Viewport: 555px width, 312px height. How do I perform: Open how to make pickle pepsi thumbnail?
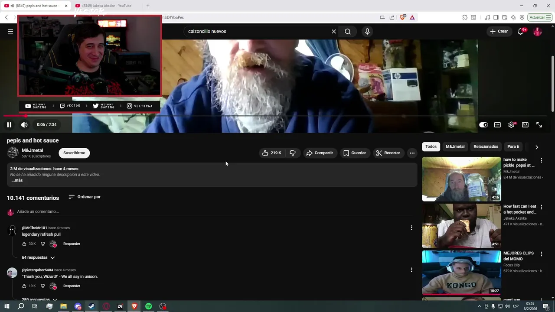[x=461, y=179]
